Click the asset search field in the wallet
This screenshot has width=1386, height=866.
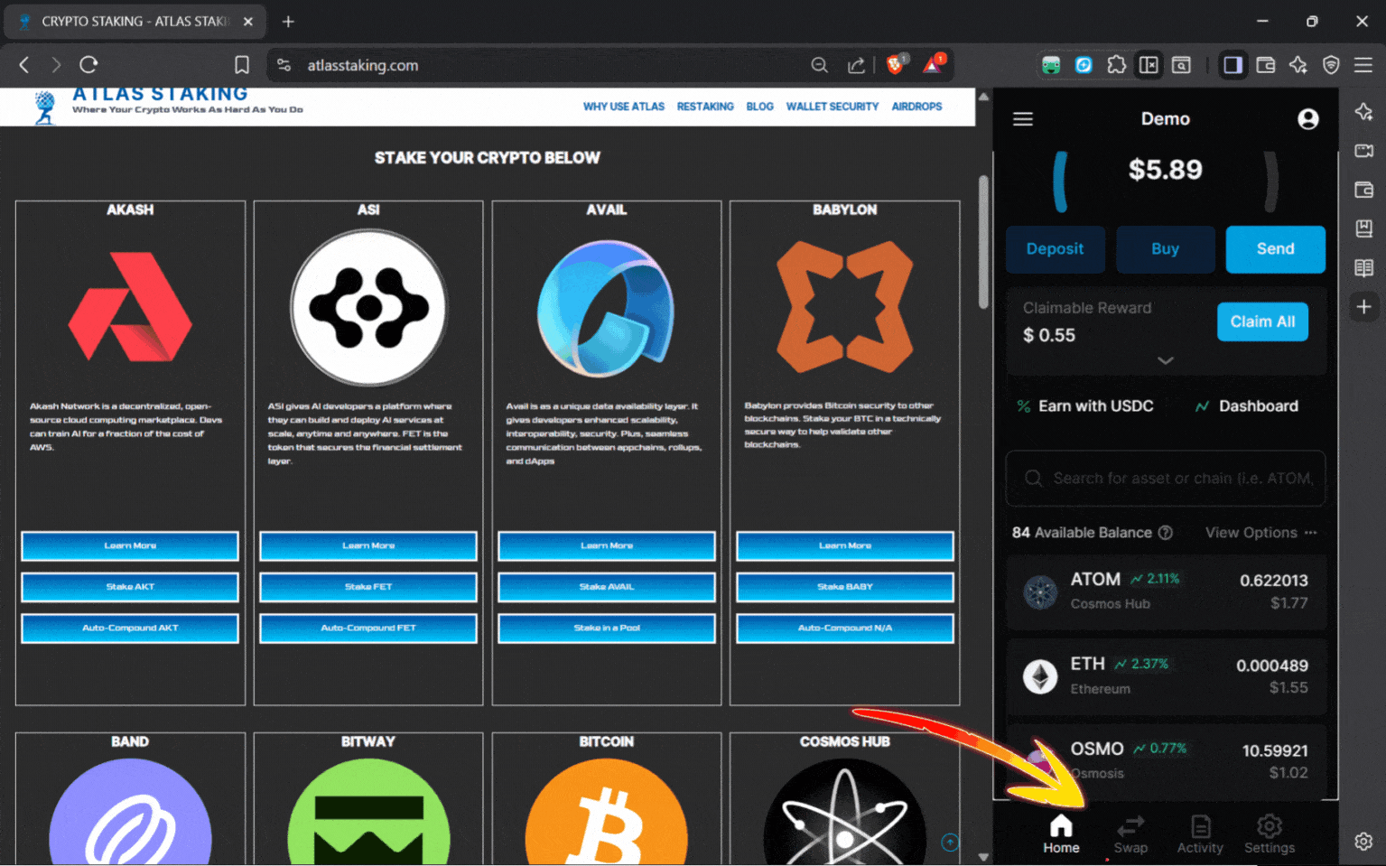pyautogui.click(x=1165, y=478)
